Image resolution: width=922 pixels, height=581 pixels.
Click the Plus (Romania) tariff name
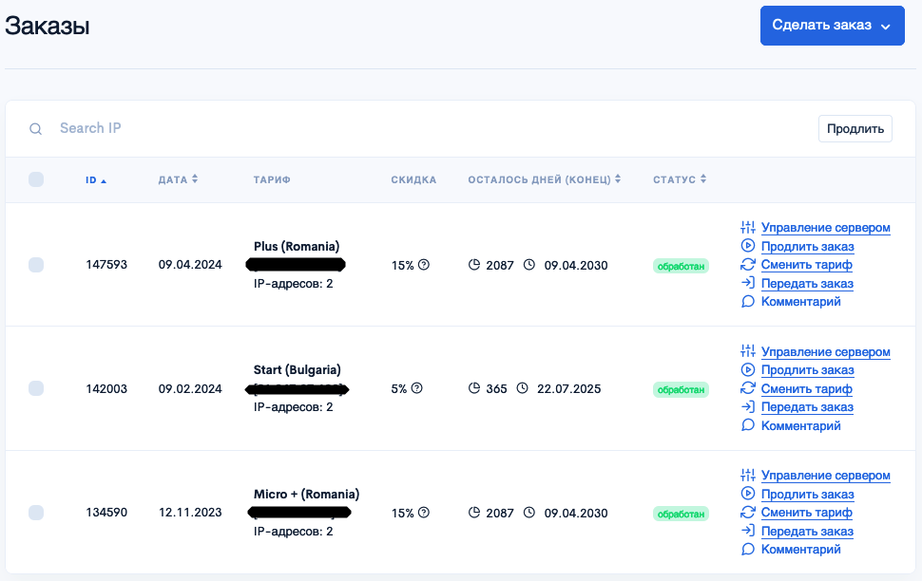[x=297, y=246]
